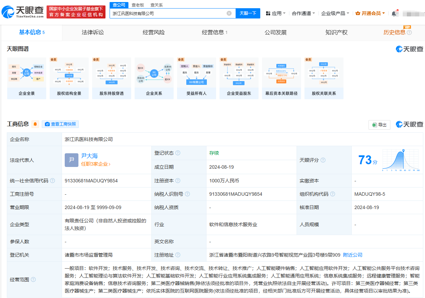Image resolution: width=425 pixels, height=298 pixels.
Task: Open the 开通会员 dropdown
Action: (371, 13)
